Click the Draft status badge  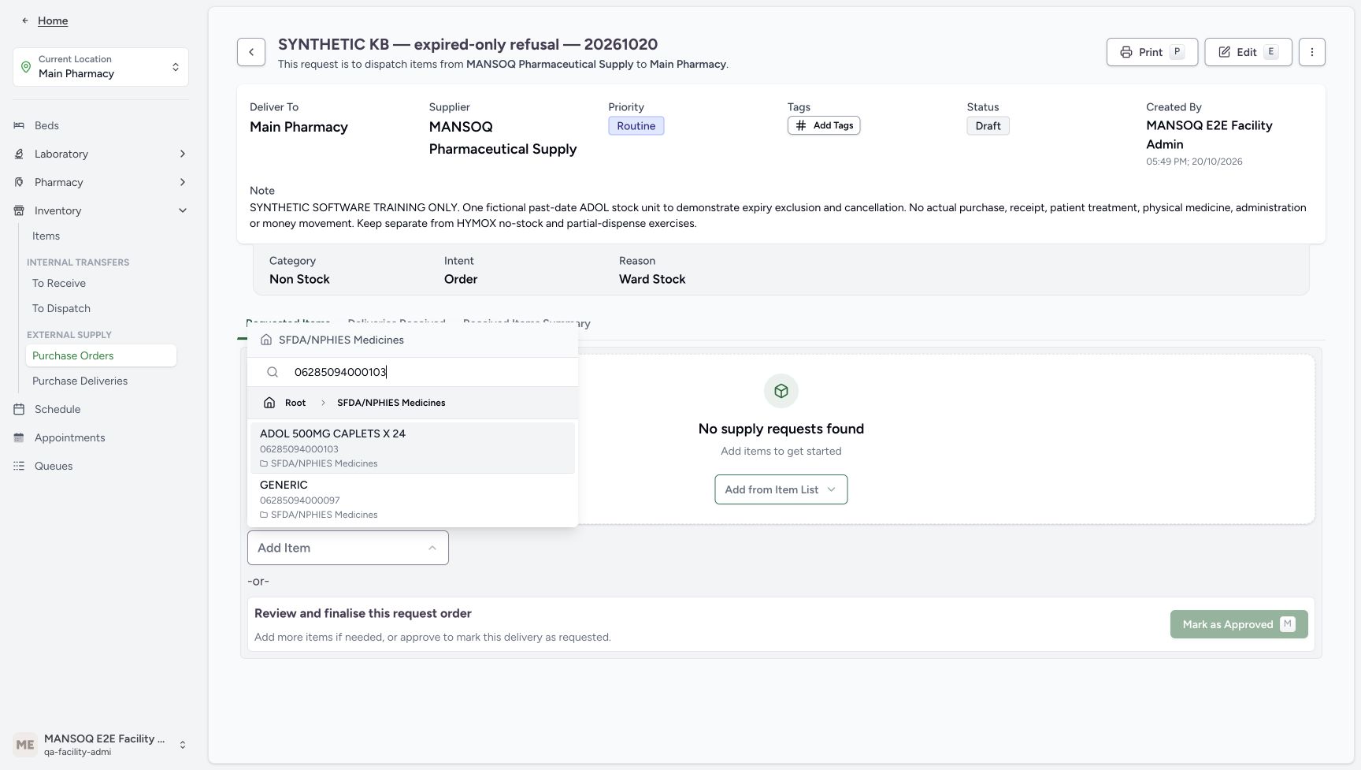(x=988, y=126)
